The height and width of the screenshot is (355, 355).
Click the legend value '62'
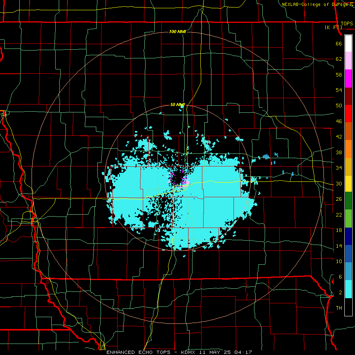339,59
